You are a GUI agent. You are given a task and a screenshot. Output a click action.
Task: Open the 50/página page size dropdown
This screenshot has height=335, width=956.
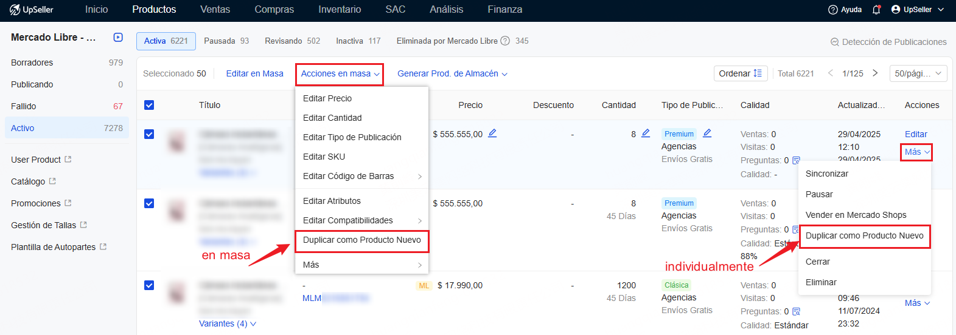pyautogui.click(x=918, y=73)
